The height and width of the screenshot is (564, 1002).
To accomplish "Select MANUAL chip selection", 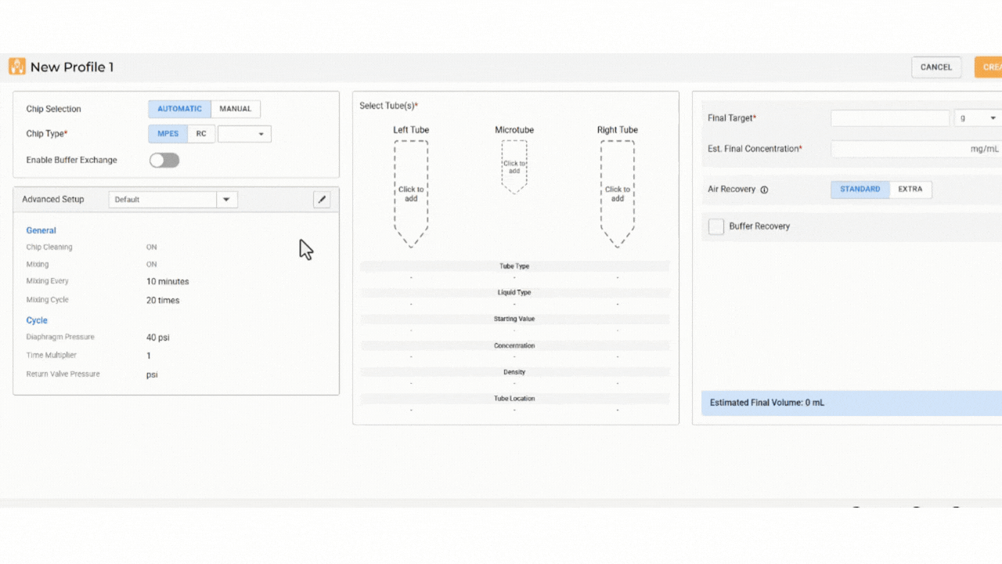I will (236, 109).
